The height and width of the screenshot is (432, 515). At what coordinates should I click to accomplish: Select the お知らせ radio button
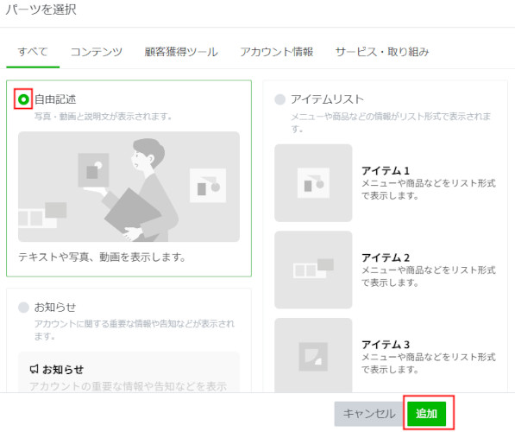coord(23,308)
